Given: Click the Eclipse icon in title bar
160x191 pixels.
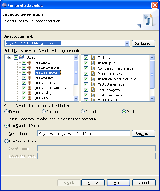Looking at the screenshot, I should pyautogui.click(x=4, y=5).
